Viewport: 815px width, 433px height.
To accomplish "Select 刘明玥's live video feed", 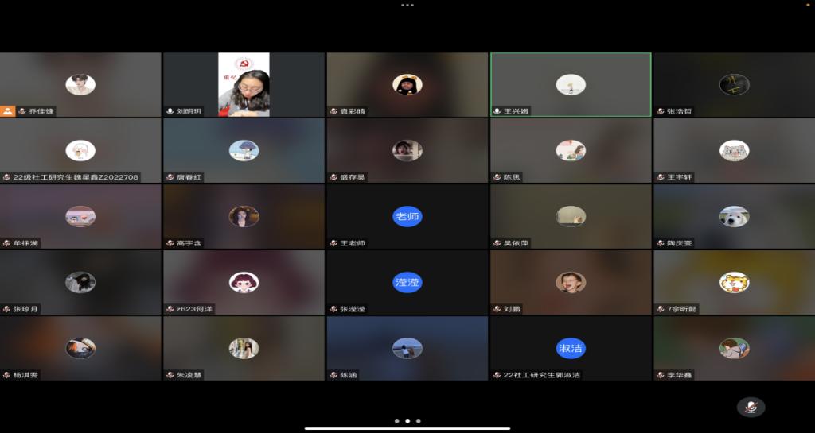I will tap(244, 84).
